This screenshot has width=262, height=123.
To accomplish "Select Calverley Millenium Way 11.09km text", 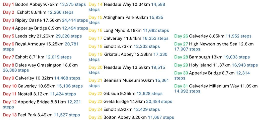I will click(x=223, y=86).
